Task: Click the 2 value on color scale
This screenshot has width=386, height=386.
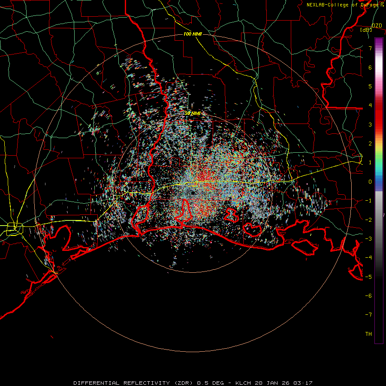Action: tap(370, 144)
